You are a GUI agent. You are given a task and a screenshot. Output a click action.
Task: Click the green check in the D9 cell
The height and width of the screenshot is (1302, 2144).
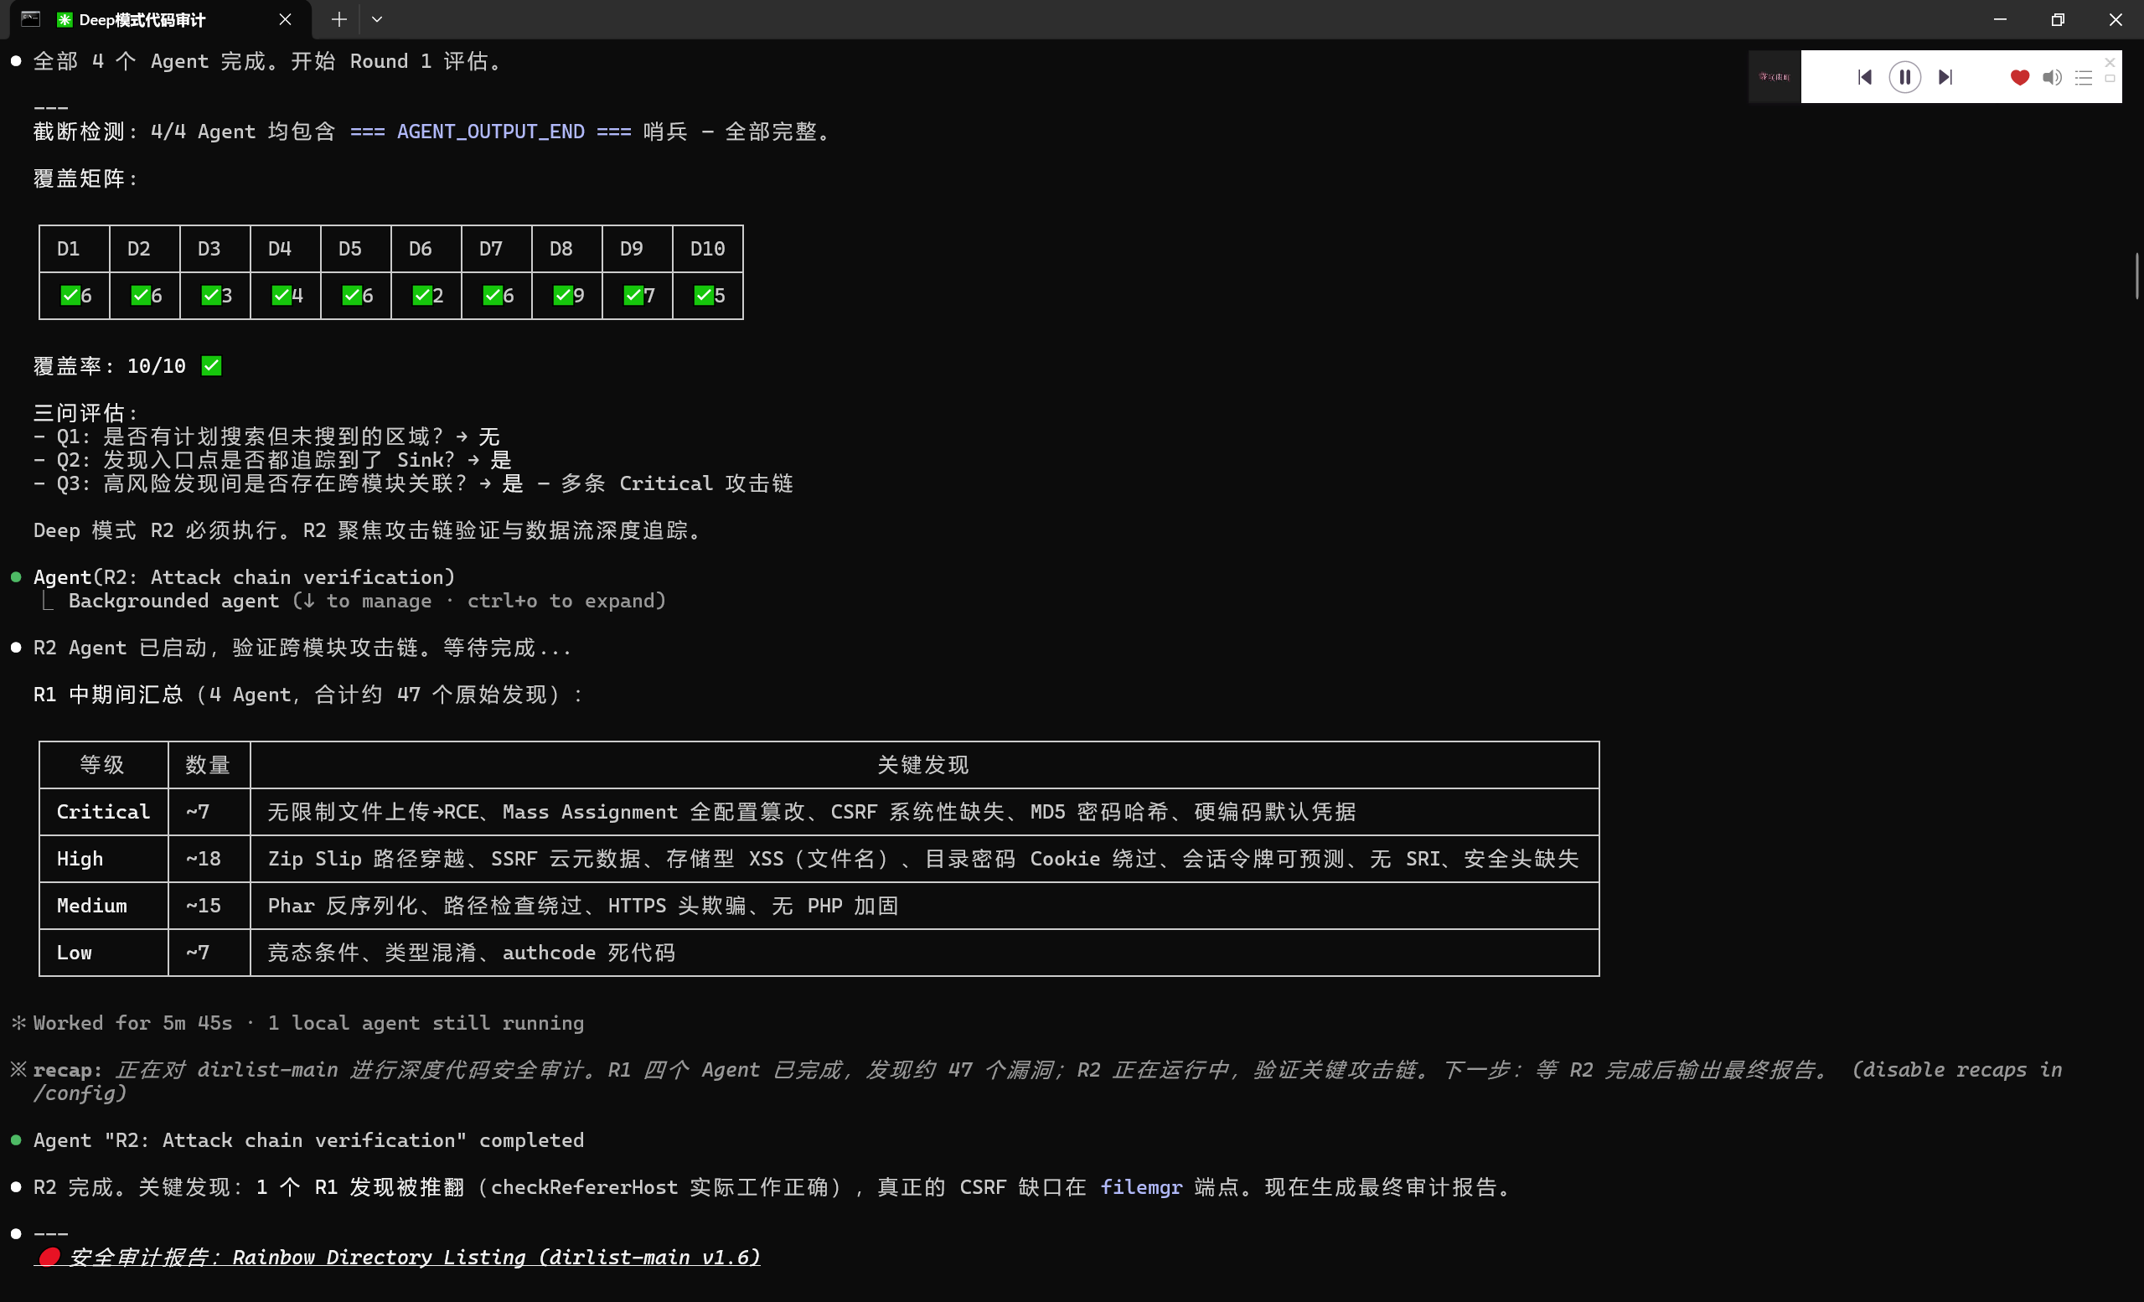click(x=634, y=296)
